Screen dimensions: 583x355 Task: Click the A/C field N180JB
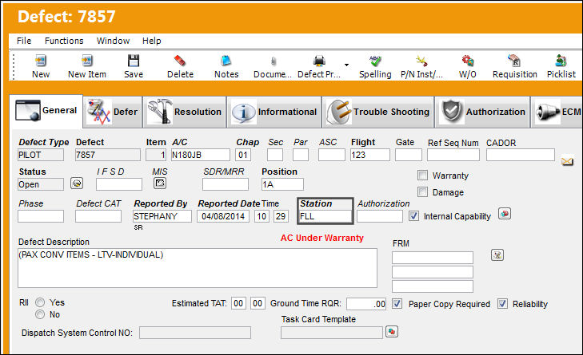click(x=201, y=155)
